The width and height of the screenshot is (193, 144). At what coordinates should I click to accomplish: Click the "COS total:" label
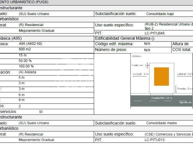pos(182,49)
